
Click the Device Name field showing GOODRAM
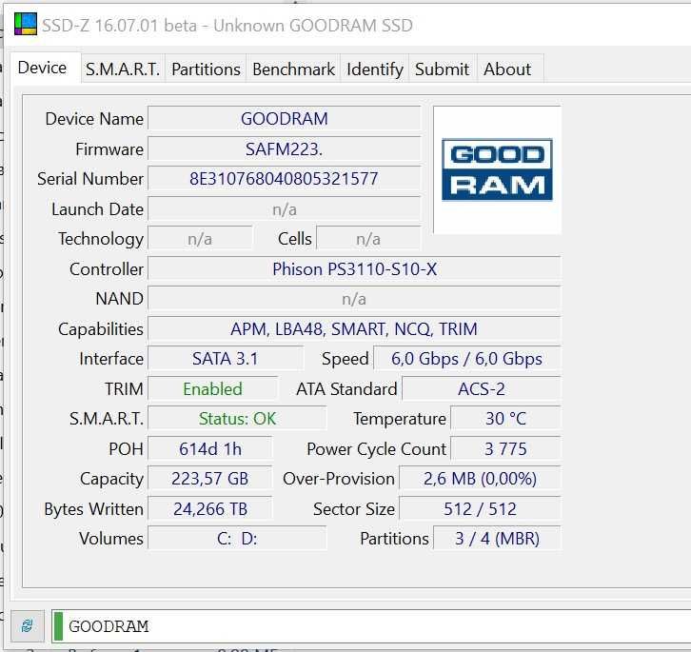click(x=285, y=119)
